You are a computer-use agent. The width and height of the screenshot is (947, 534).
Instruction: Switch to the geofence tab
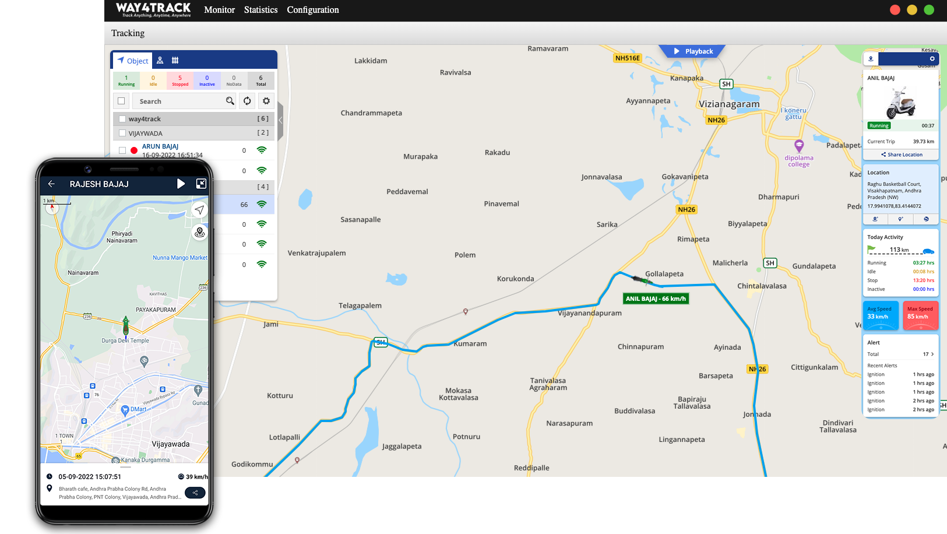175,60
